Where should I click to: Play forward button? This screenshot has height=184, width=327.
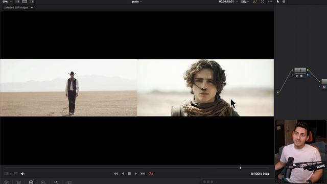tap(136, 174)
